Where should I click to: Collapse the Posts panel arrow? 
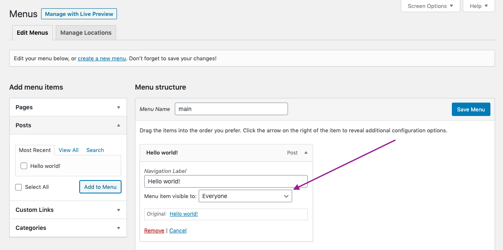point(119,125)
